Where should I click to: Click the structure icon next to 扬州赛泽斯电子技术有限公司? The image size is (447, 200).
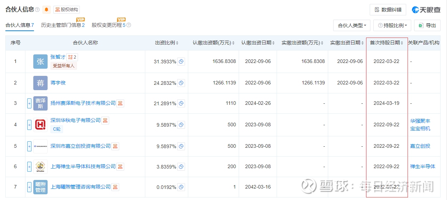(x=121, y=103)
